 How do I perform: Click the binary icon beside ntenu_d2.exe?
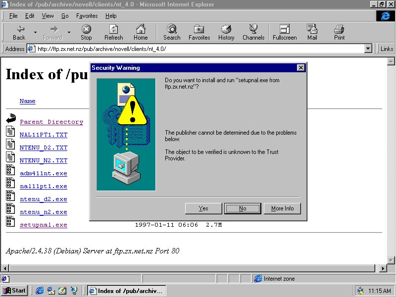pos(10,196)
